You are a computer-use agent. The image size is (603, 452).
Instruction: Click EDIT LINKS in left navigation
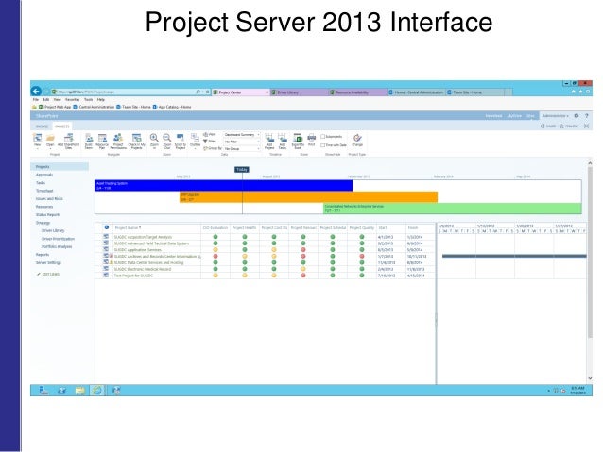pos(48,275)
